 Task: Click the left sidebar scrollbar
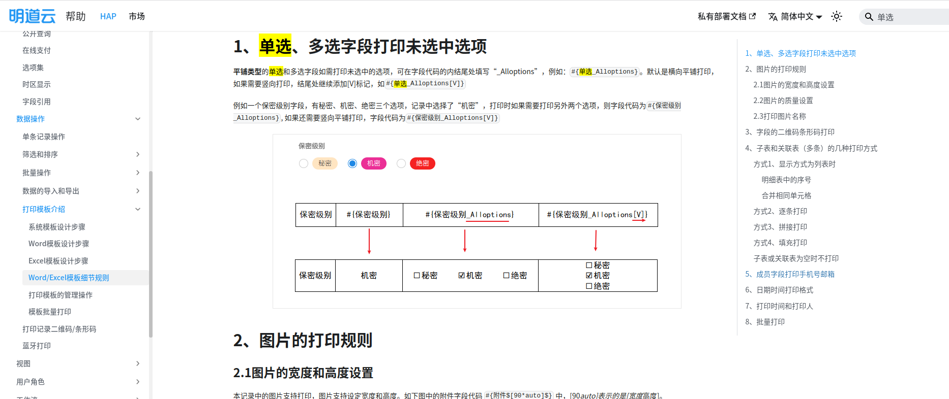pyautogui.click(x=151, y=254)
